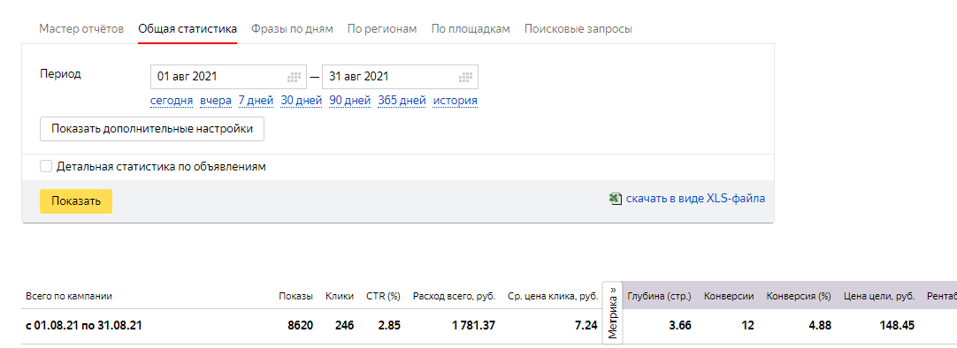Open the end date calendar icon
957x348 pixels.
click(x=466, y=77)
